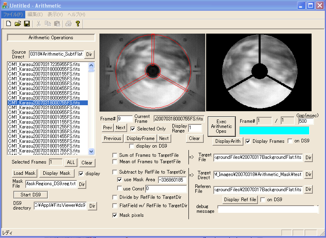The image size is (326, 238).
Task: Click the cyan progress bar
Action: pos(274,130)
